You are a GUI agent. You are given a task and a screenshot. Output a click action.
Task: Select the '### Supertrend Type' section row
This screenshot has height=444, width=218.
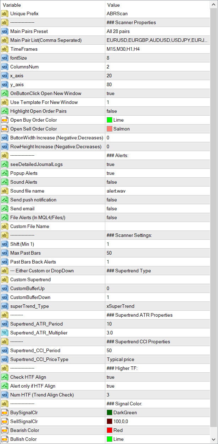coord(105,271)
